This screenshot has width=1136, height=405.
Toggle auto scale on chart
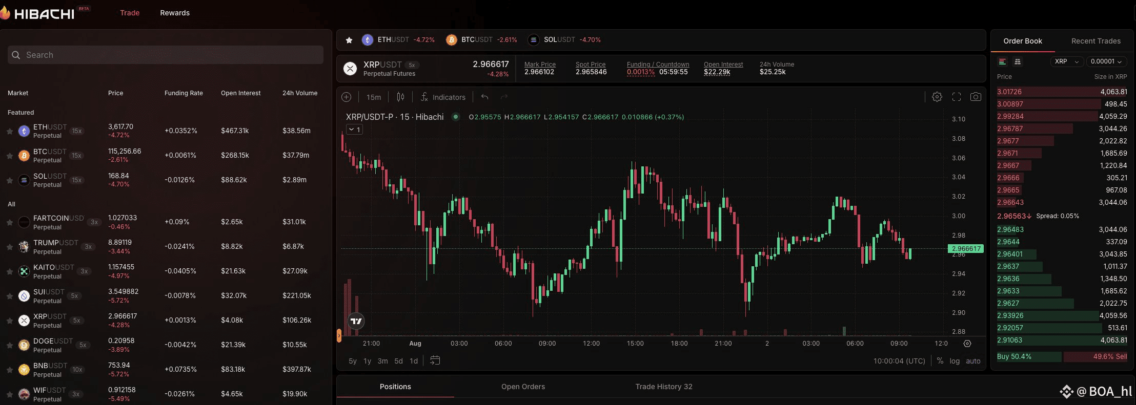973,361
